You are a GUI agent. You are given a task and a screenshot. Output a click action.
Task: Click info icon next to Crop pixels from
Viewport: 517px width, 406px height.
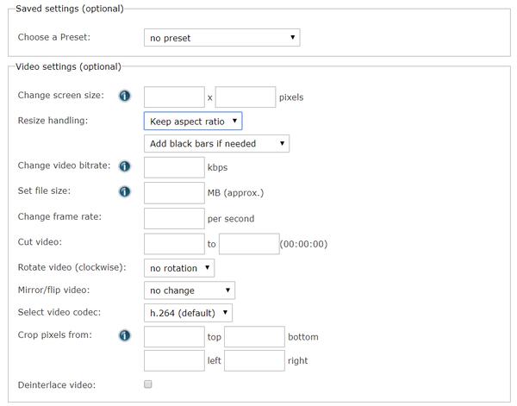(x=125, y=335)
